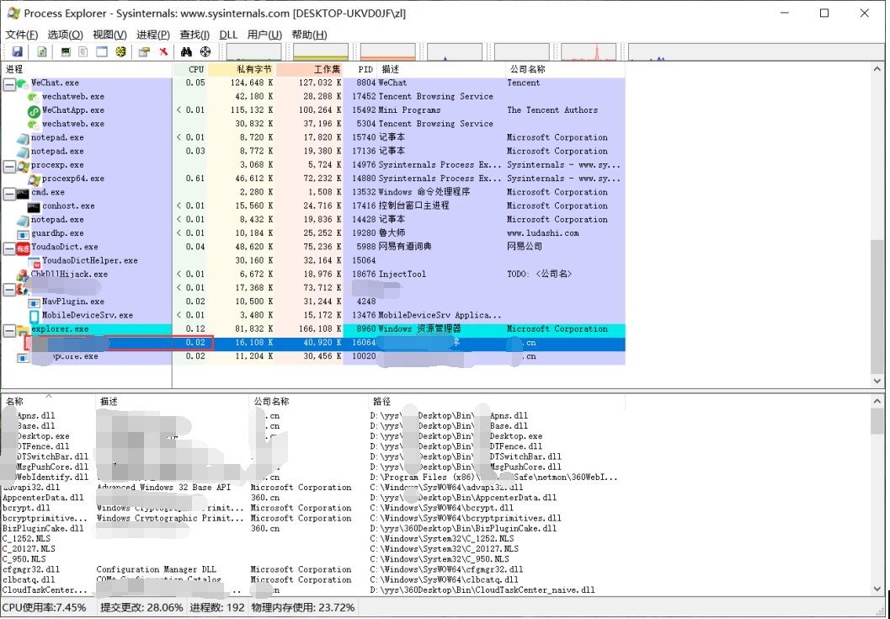Collapse the explorer.exe process tree
890x619 pixels.
click(x=9, y=330)
